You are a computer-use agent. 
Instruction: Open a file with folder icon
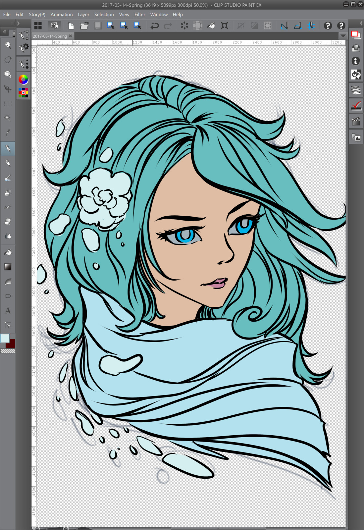click(x=84, y=26)
